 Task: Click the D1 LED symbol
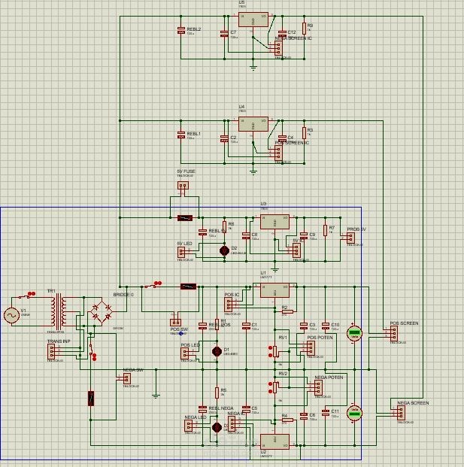[x=217, y=351]
